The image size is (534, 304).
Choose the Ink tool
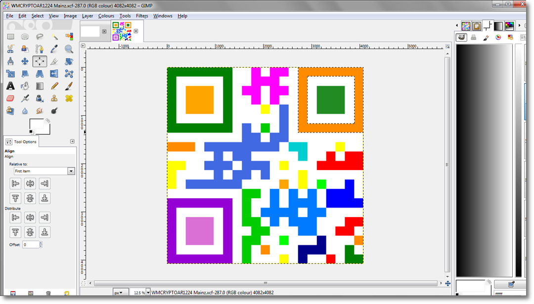40,98
